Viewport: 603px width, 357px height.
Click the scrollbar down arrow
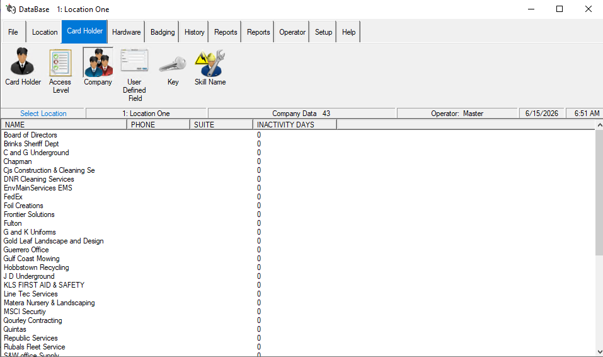(599, 351)
